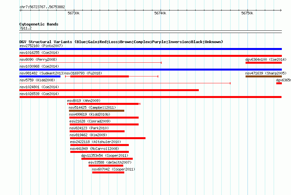
Task: Click the Cytogenetic Bands track title
Action: click(39, 24)
